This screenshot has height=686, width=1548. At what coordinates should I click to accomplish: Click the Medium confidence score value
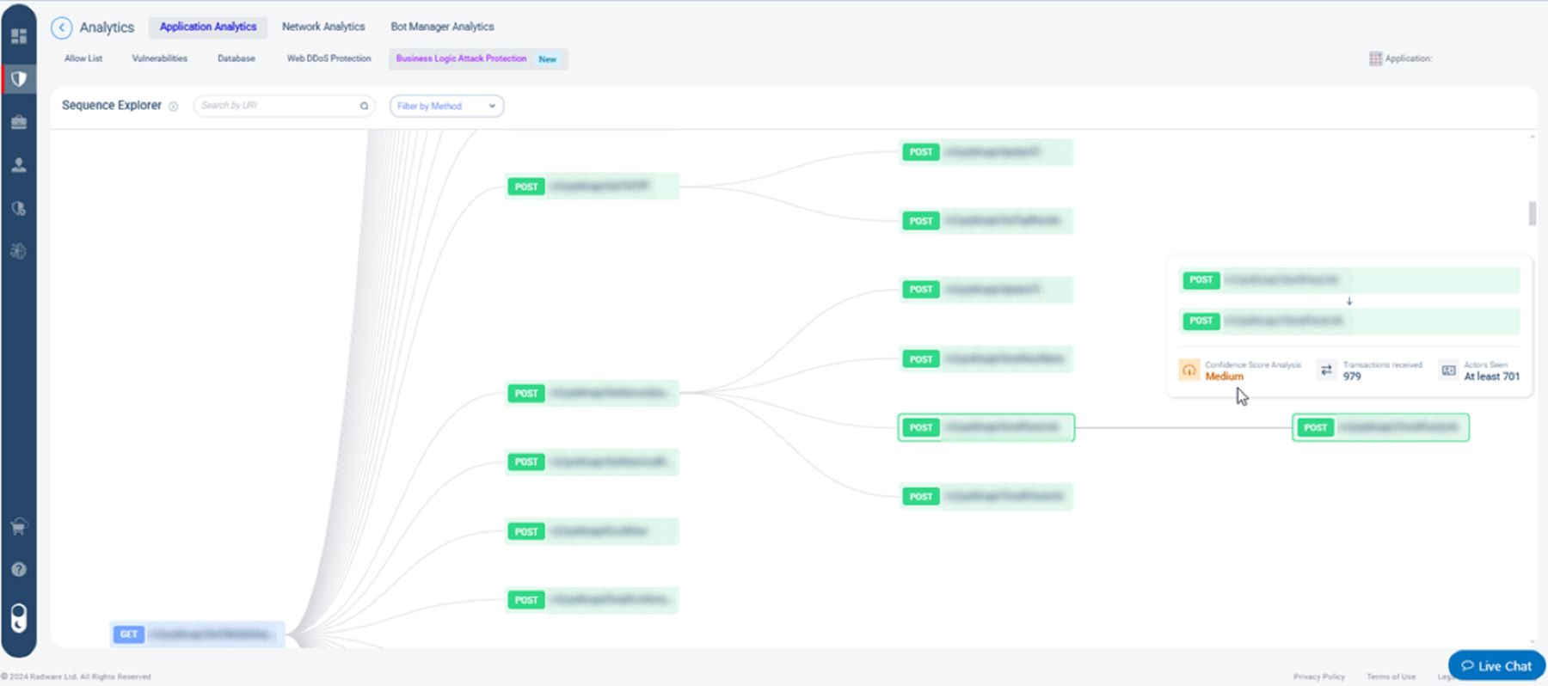click(1224, 377)
